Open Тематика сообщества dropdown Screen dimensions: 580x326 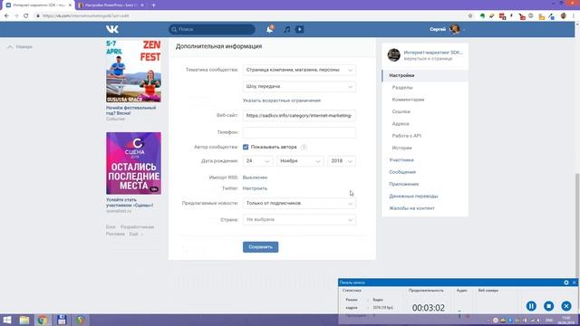(299, 70)
